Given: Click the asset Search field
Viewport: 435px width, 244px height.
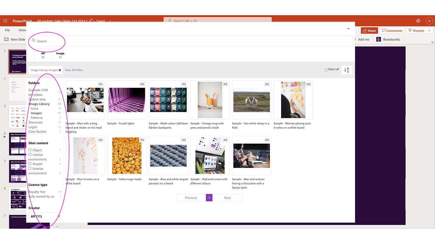Looking at the screenshot, I should click(190, 41).
